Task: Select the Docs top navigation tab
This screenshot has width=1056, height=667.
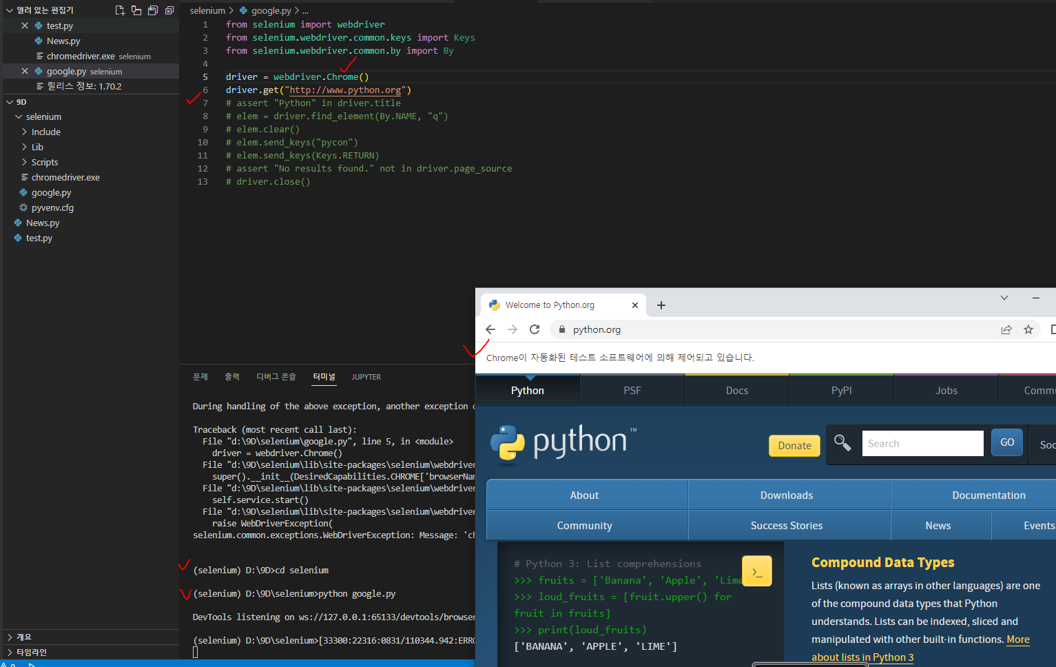Action: [737, 390]
